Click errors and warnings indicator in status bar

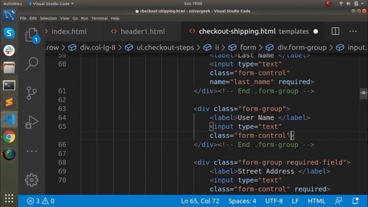tap(41, 201)
